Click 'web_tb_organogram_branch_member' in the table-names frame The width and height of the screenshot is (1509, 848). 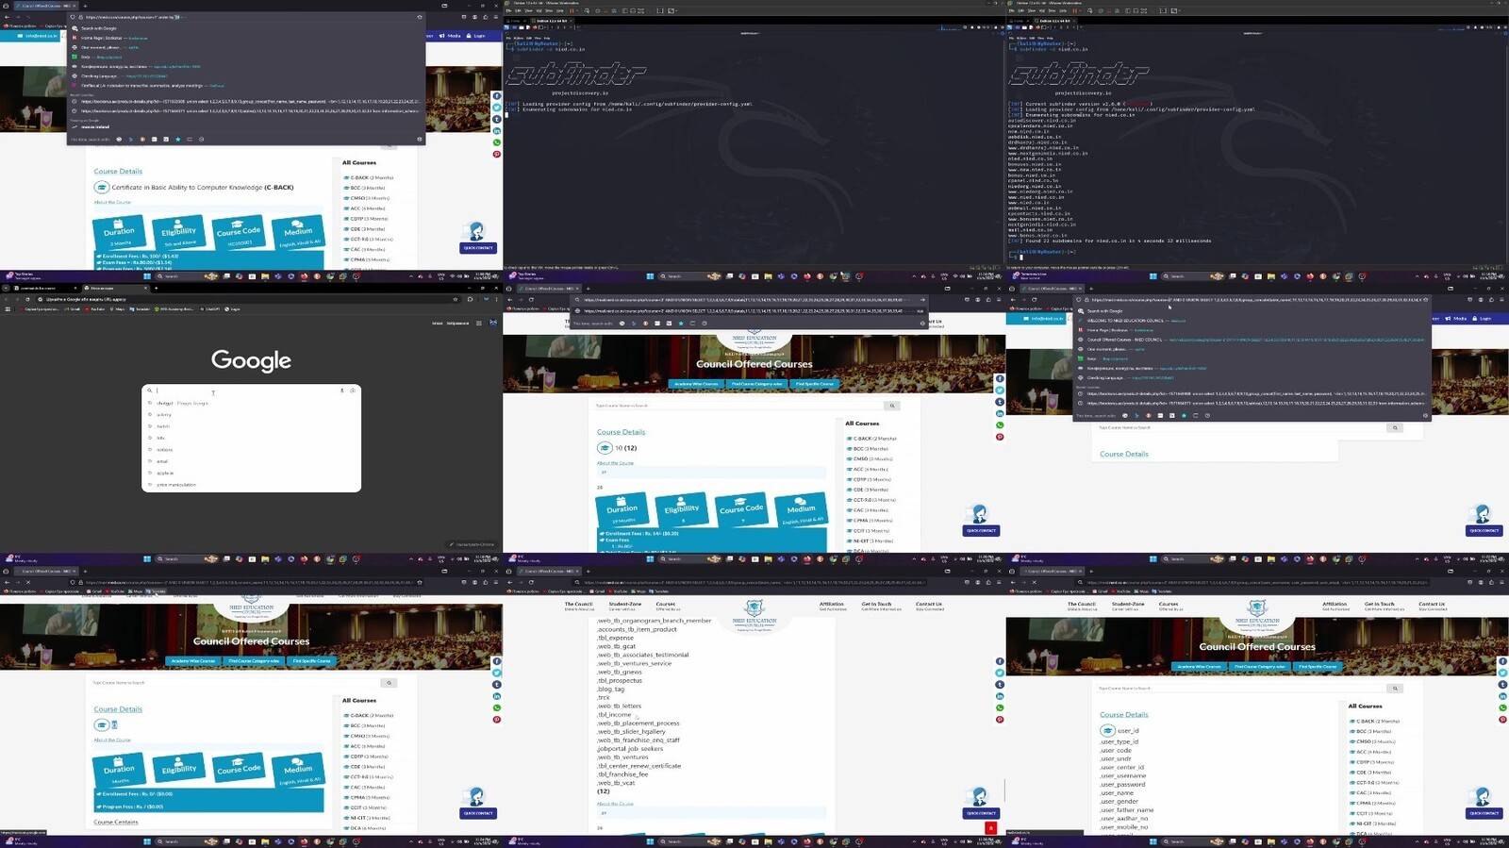coord(654,621)
